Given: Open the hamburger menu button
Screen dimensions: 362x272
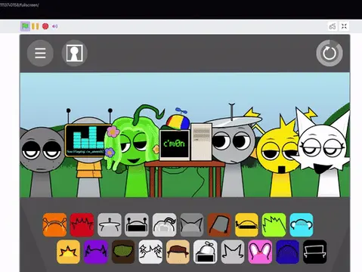Looking at the screenshot, I should point(40,53).
